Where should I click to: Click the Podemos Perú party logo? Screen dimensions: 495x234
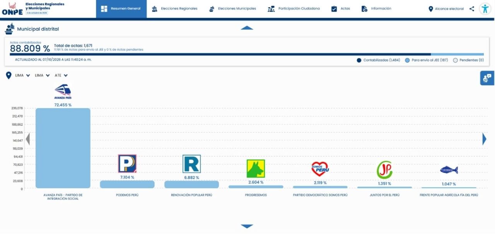(x=127, y=164)
